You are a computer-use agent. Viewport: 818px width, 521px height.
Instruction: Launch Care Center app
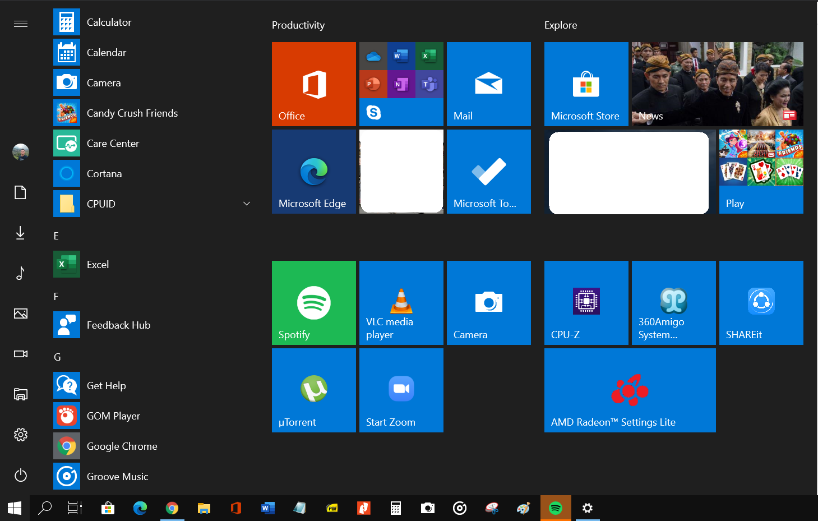152,144
